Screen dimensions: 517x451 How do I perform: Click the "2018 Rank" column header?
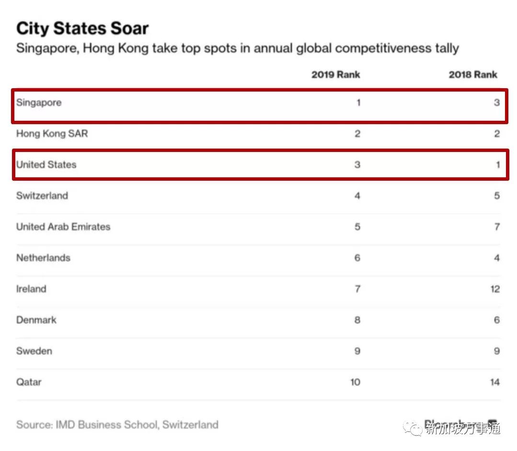click(x=473, y=75)
